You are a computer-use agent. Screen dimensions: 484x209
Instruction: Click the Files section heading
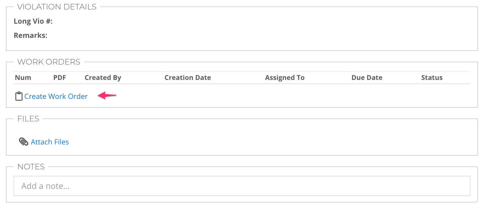coord(28,119)
